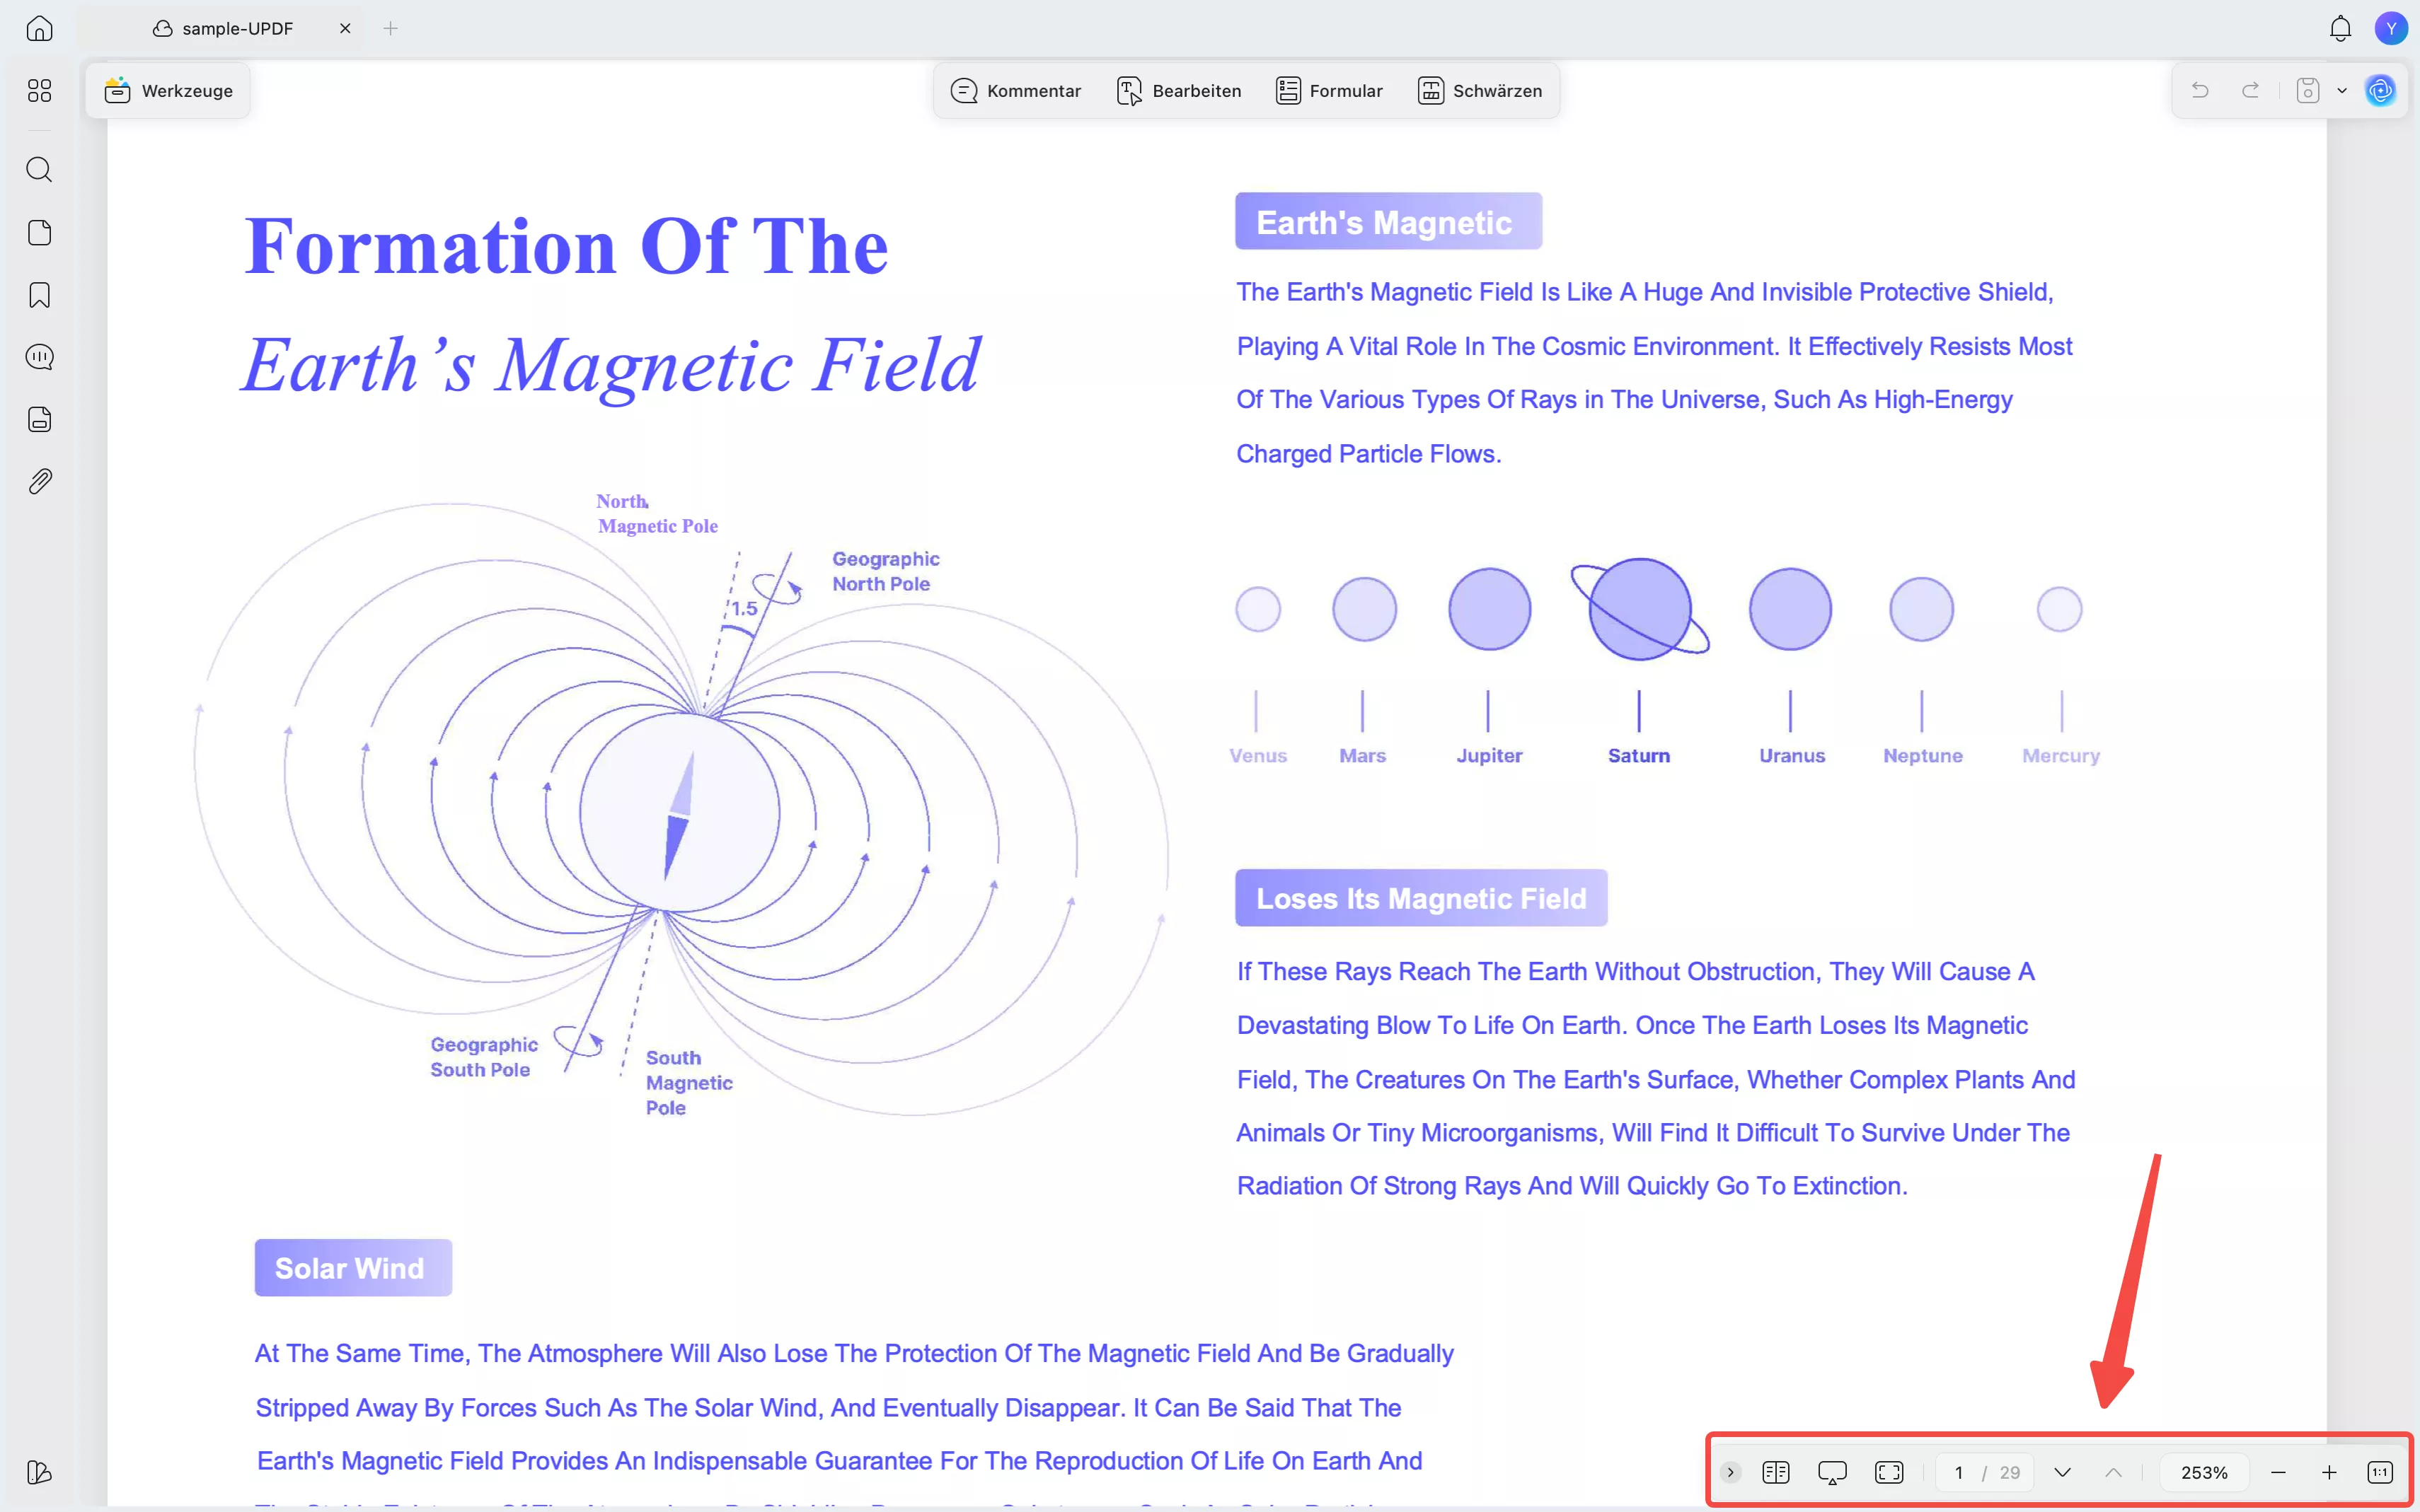Open the Werkzeuge tools button

point(168,91)
